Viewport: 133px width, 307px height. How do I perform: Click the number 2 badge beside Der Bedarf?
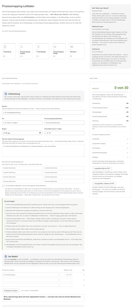[6, 256]
